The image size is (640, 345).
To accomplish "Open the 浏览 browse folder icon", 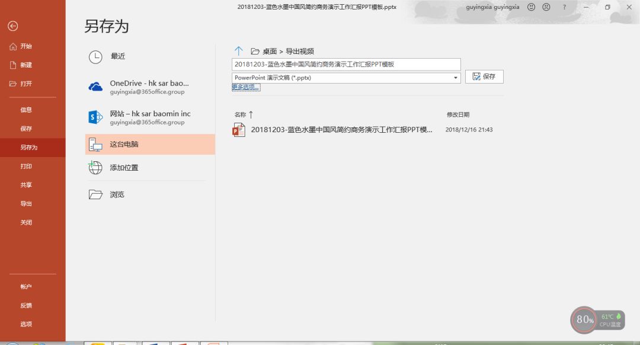I will [95, 194].
